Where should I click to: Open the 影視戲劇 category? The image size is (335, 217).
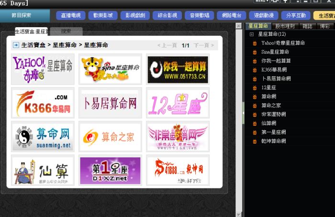(x=135, y=15)
